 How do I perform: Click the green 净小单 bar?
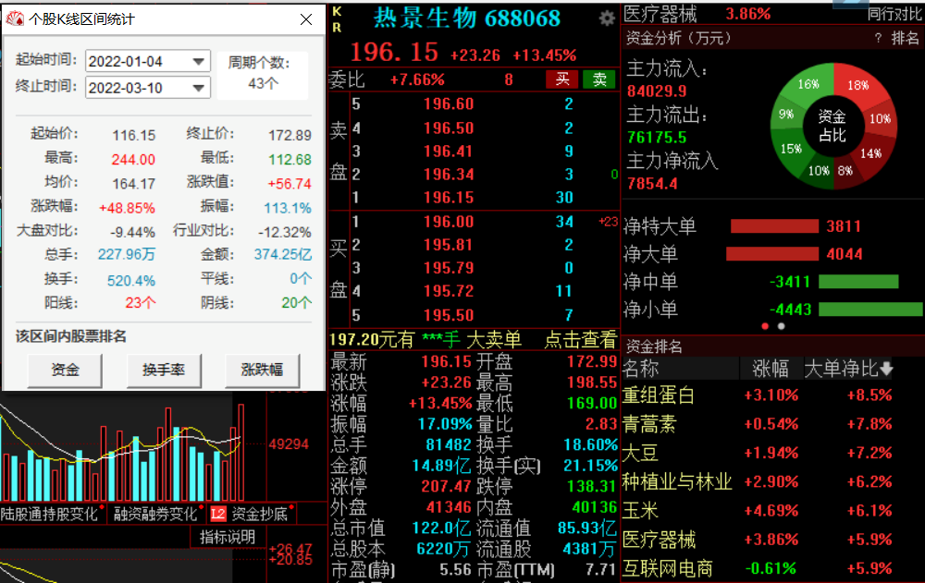[870, 310]
